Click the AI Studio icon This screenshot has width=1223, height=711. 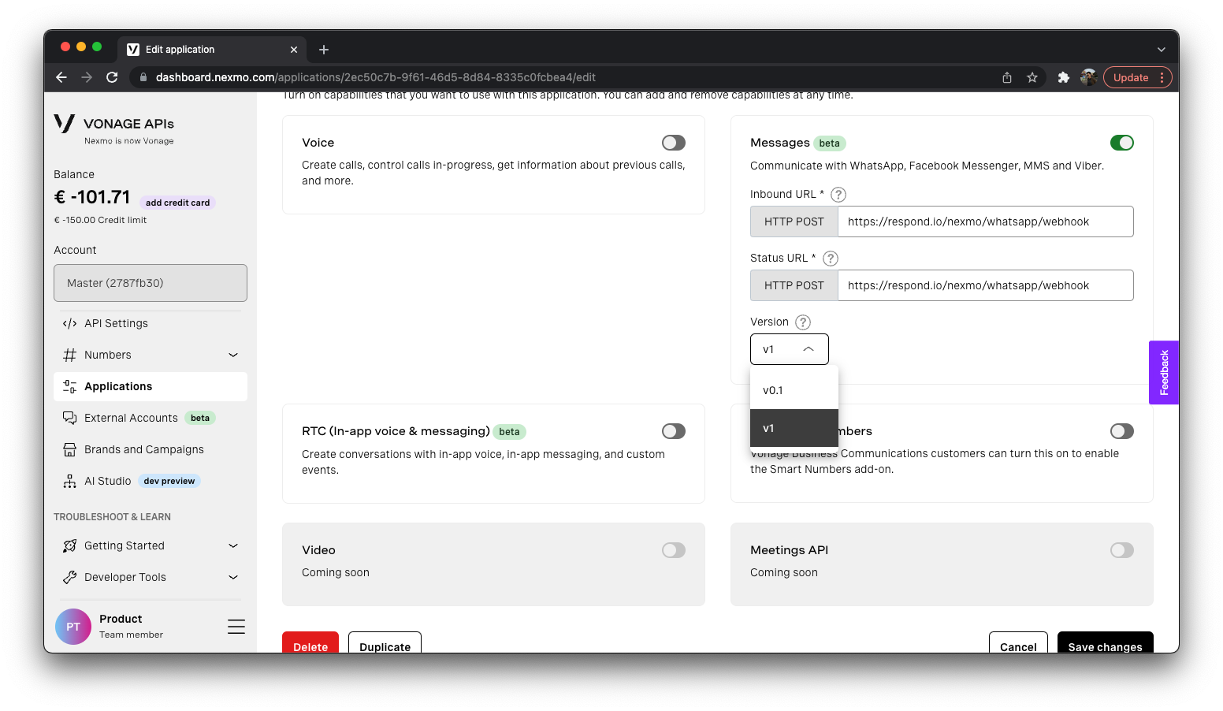(x=70, y=481)
